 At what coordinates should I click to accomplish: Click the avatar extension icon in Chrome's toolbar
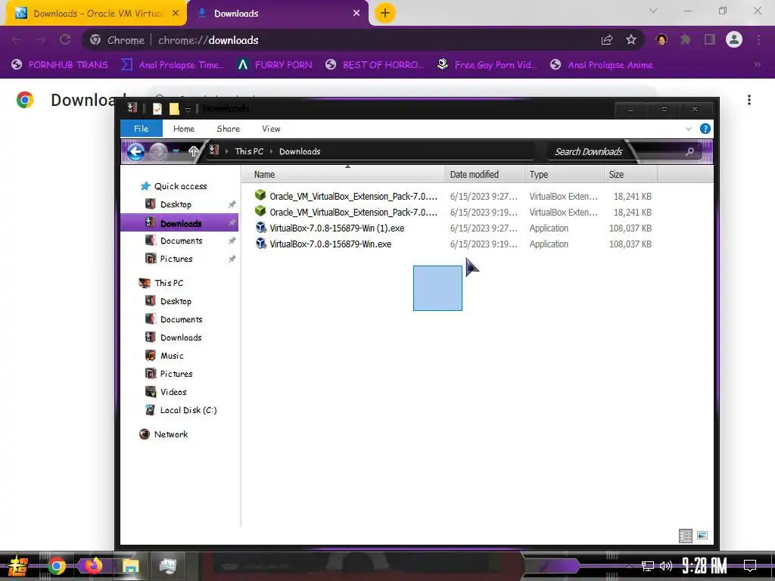pyautogui.click(x=661, y=40)
